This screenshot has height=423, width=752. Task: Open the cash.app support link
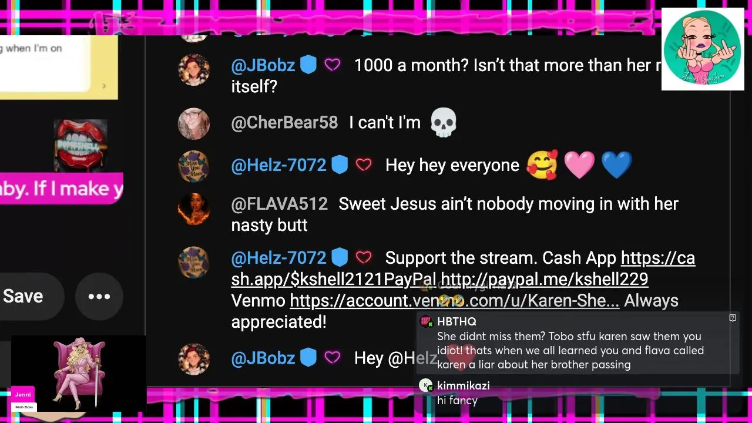(463, 268)
